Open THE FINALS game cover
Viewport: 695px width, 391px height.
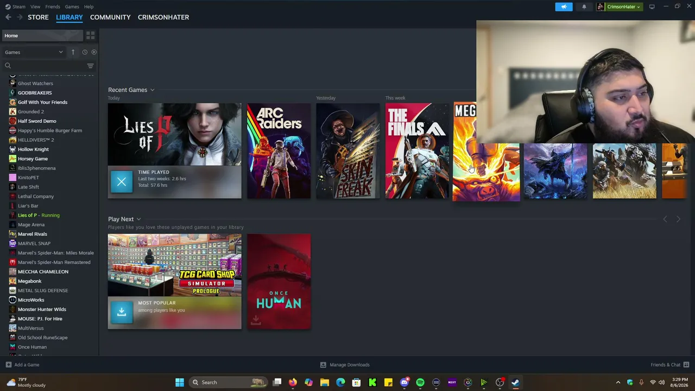(417, 151)
